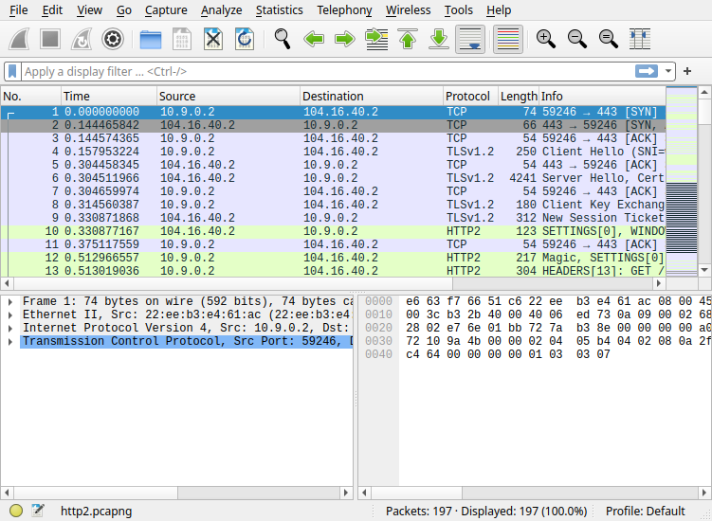Image resolution: width=712 pixels, height=521 pixels.
Task: Open the Wireless menu
Action: click(409, 10)
